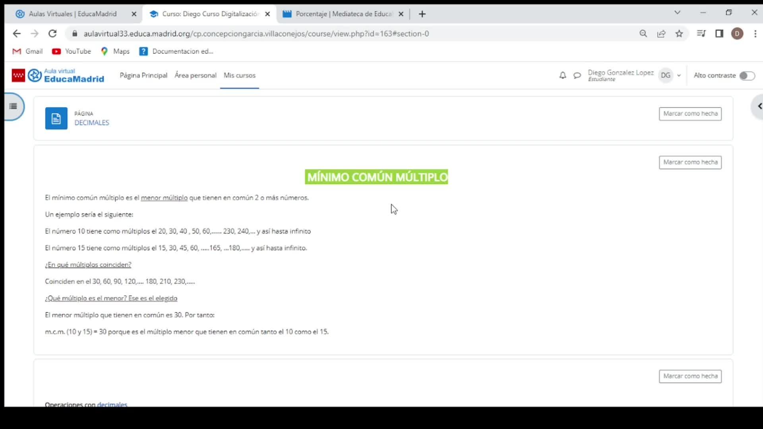Open the course index drawer icon
This screenshot has width=763, height=429.
click(13, 106)
